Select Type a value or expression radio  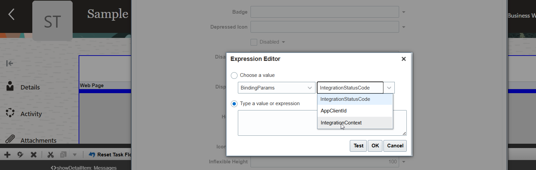[x=234, y=104]
